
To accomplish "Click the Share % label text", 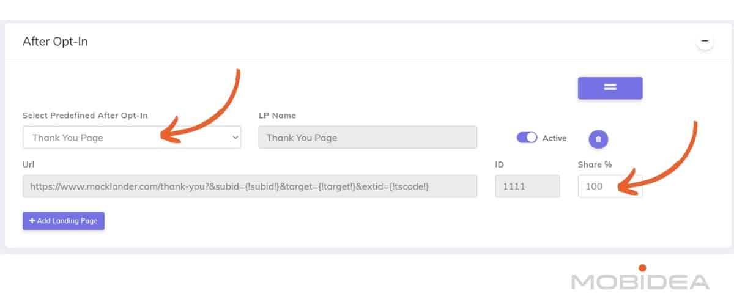I will click(x=595, y=164).
